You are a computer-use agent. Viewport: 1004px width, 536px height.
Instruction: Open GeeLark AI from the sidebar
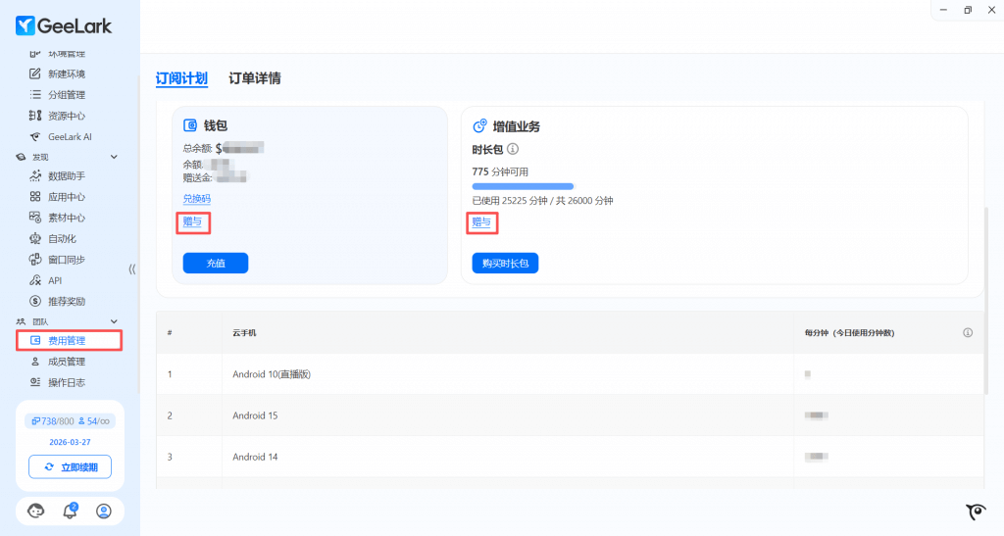[x=69, y=137]
